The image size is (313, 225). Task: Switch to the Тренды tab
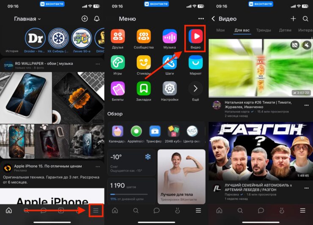264,30
